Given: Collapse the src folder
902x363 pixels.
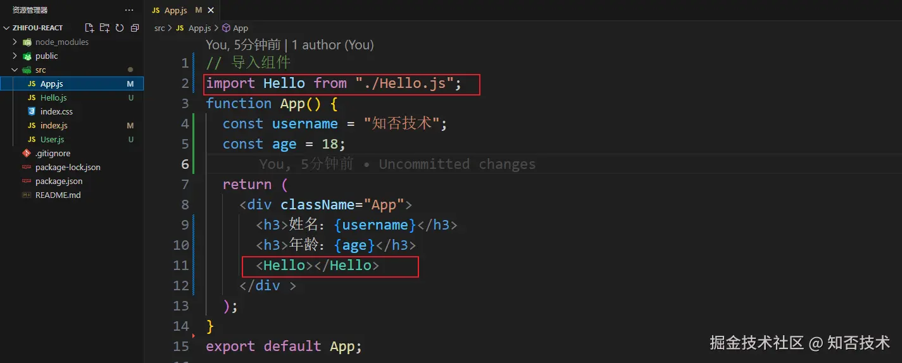Looking at the screenshot, I should coord(15,70).
